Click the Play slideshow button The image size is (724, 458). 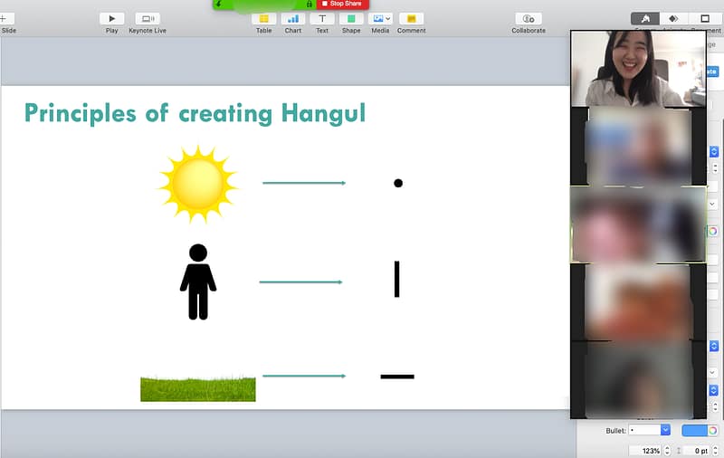click(111, 19)
